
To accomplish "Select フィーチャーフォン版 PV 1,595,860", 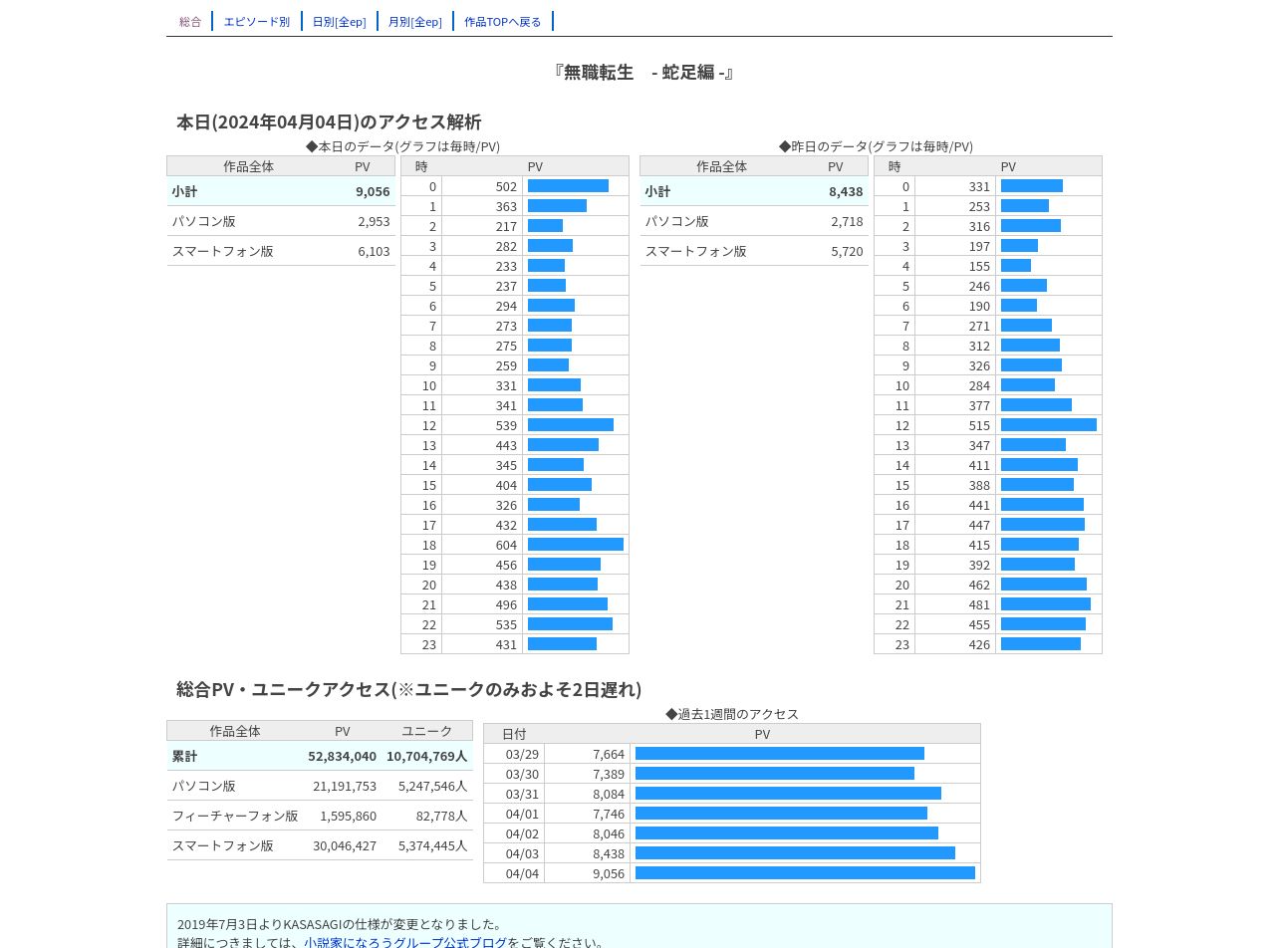I will tap(348, 816).
